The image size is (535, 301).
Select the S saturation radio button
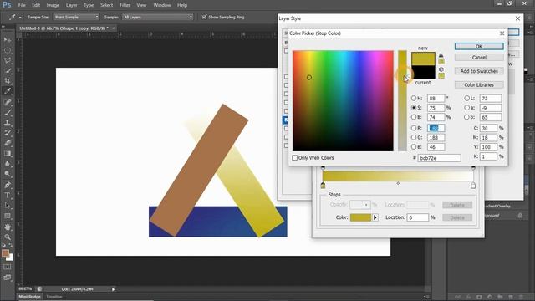(414, 108)
